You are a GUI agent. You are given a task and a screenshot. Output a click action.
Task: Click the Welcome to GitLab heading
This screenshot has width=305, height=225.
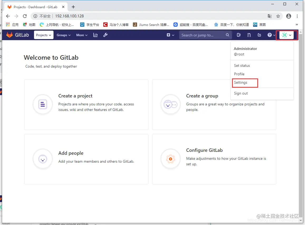[51, 58]
